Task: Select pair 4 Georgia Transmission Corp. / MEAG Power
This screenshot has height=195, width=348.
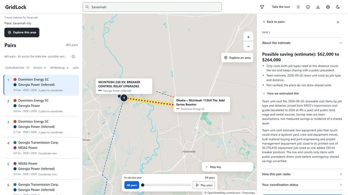Action: (41, 148)
